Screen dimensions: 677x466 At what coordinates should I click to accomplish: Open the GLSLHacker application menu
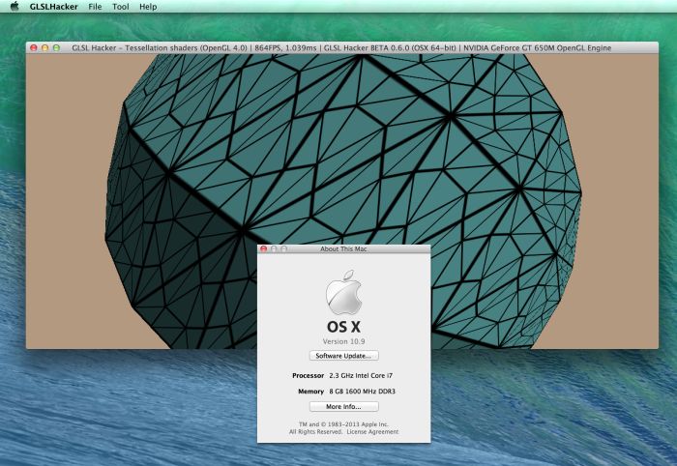54,7
